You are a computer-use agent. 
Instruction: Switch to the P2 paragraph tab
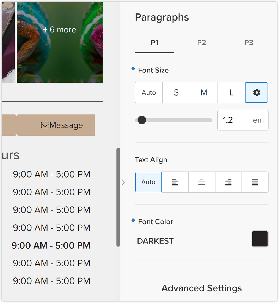coord(201,43)
